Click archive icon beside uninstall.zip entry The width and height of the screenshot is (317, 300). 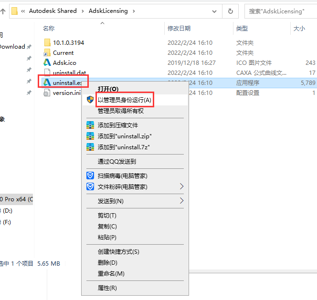click(90, 136)
